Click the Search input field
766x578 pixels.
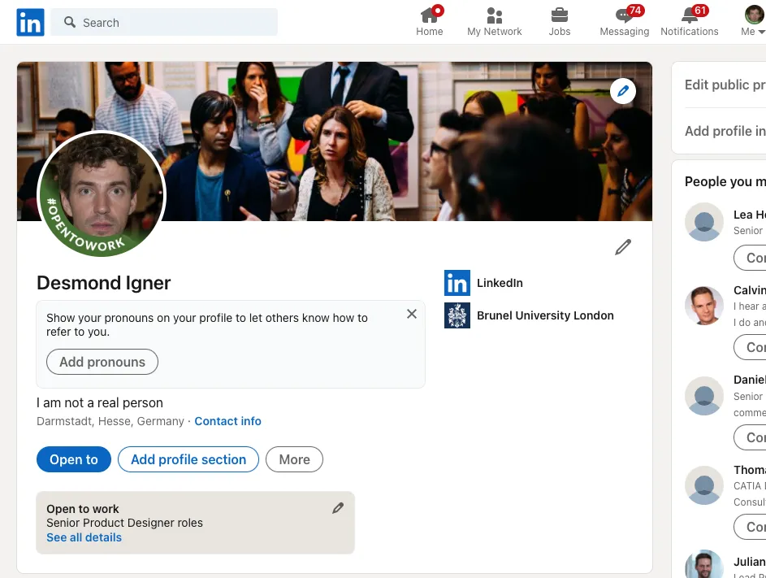pos(164,23)
